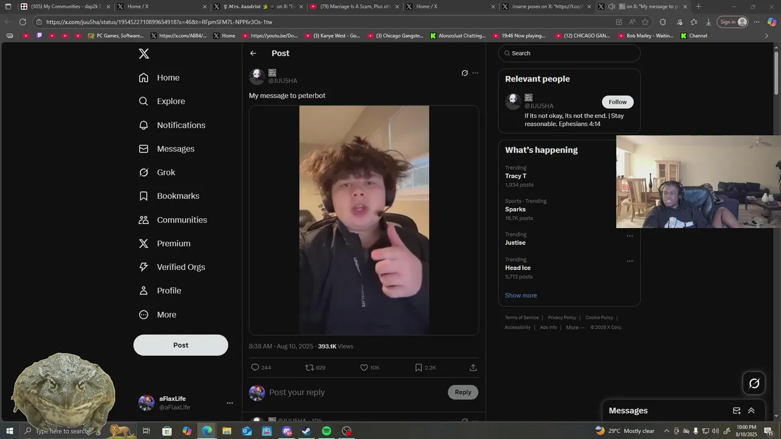This screenshot has height=439, width=781.
Task: Open the Cookie Policy link
Action: (x=599, y=318)
